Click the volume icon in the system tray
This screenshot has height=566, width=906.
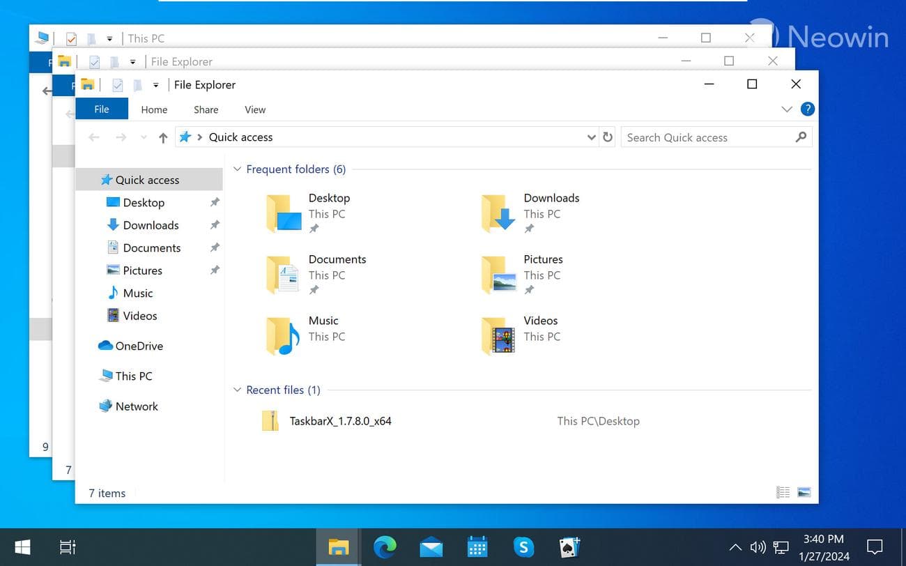click(757, 547)
